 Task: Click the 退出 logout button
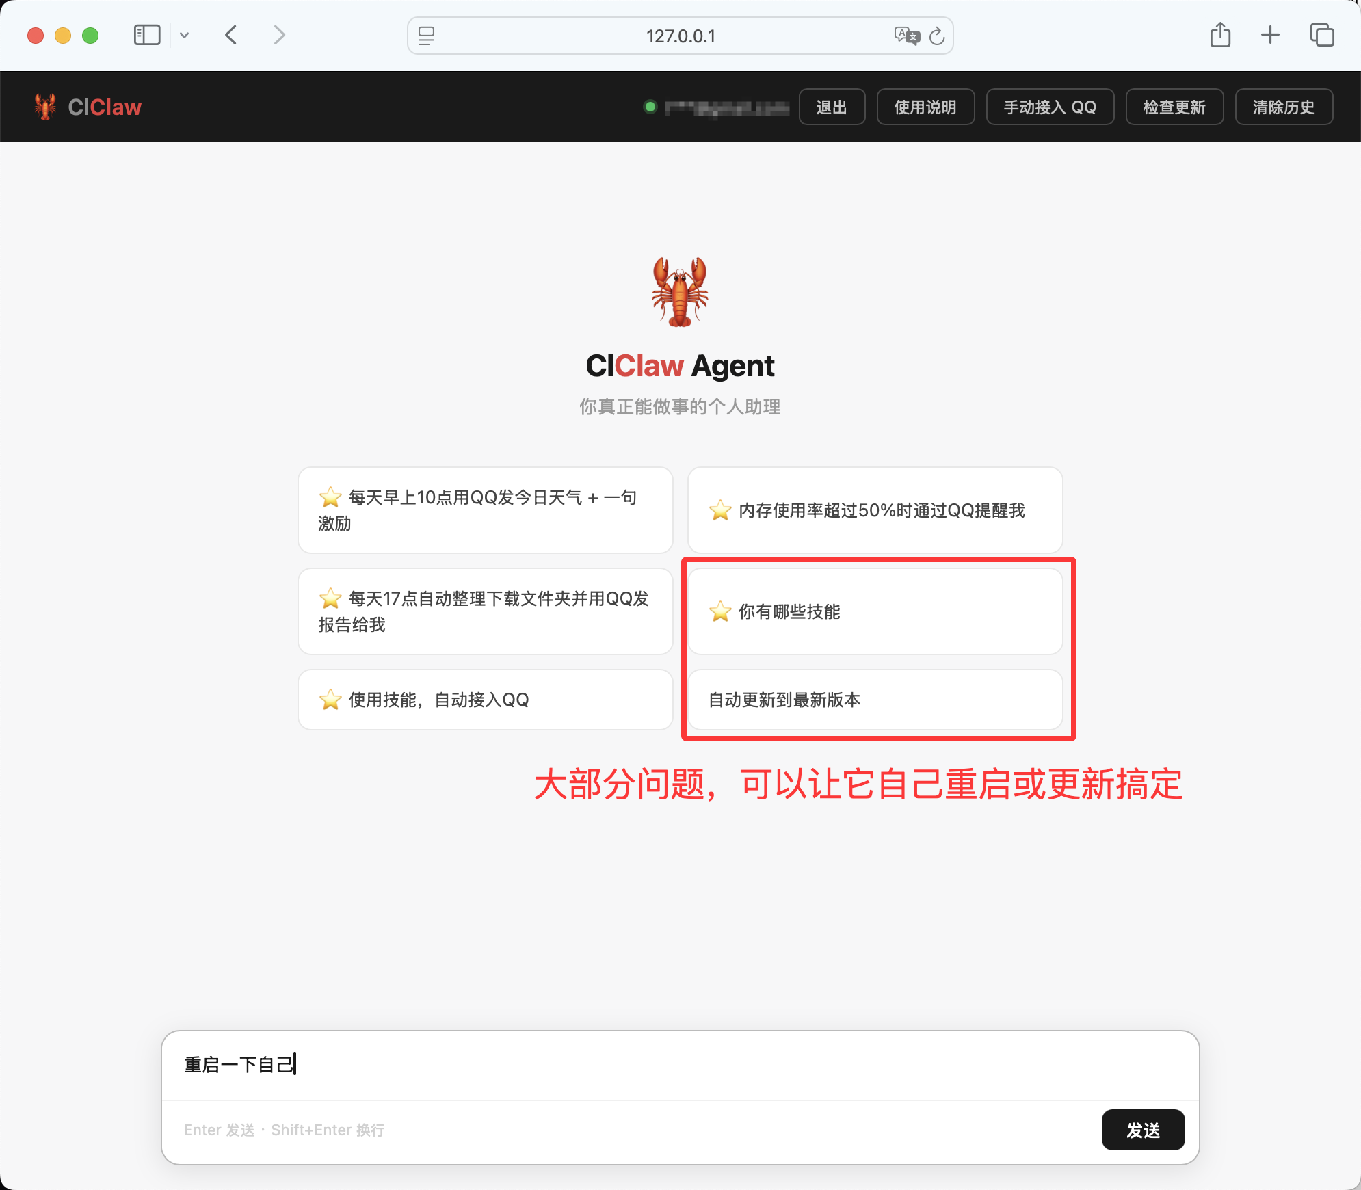832,107
